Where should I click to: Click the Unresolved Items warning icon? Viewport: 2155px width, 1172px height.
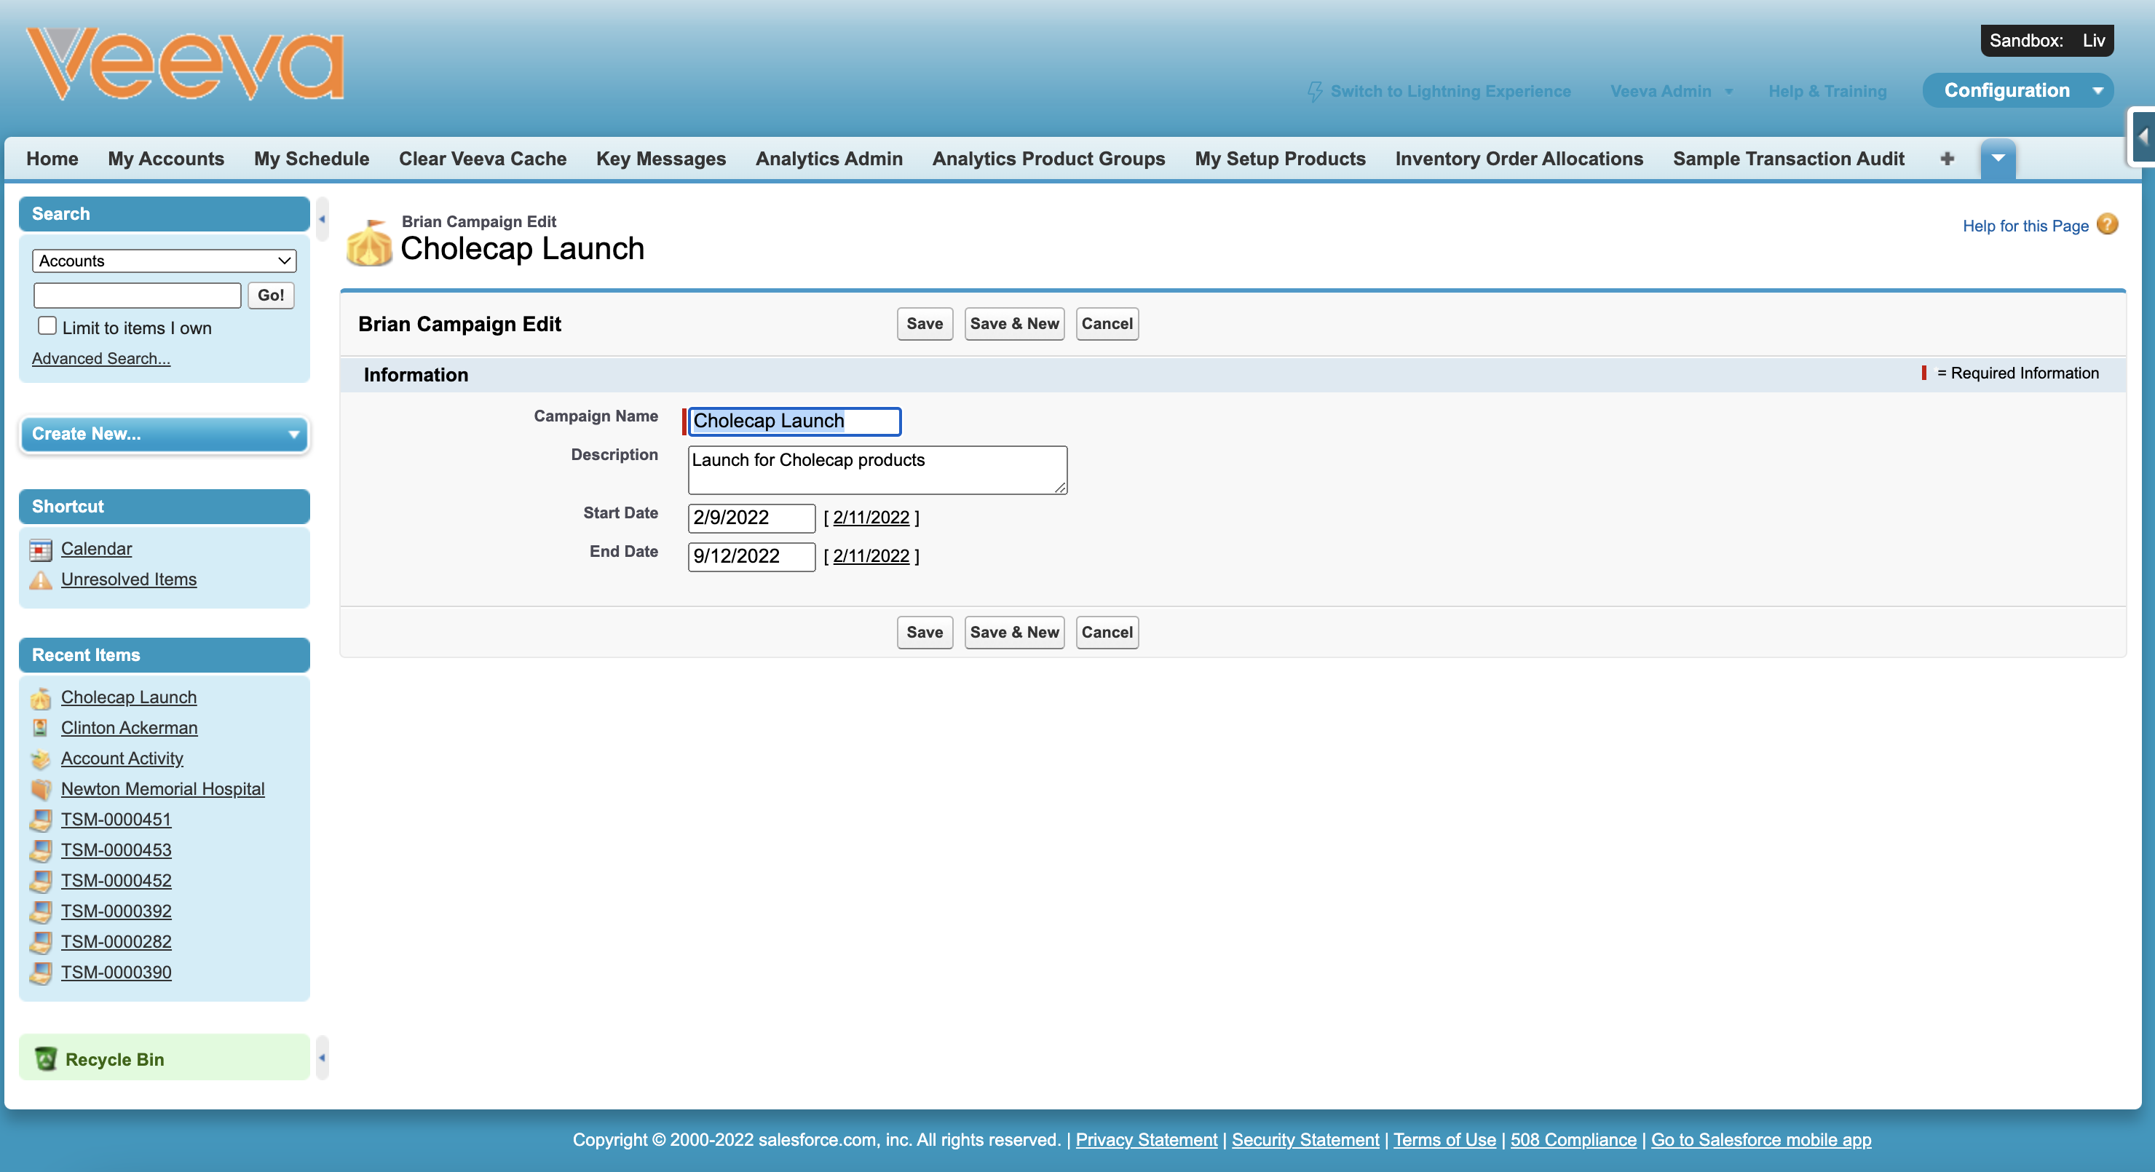point(40,579)
